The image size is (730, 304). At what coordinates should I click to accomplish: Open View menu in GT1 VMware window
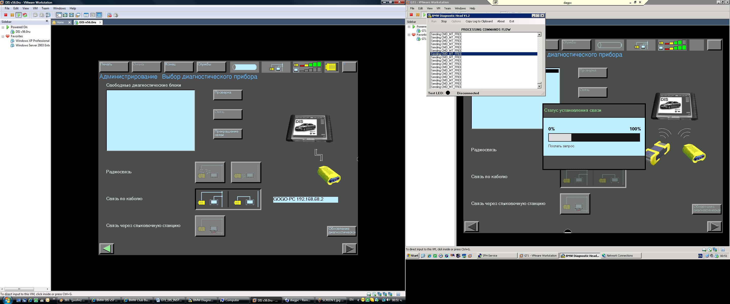(430, 8)
